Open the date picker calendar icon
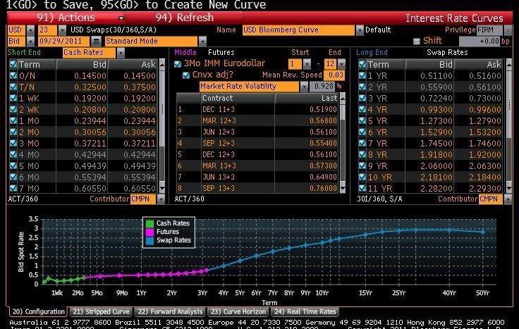519x329 pixels. pos(97,42)
